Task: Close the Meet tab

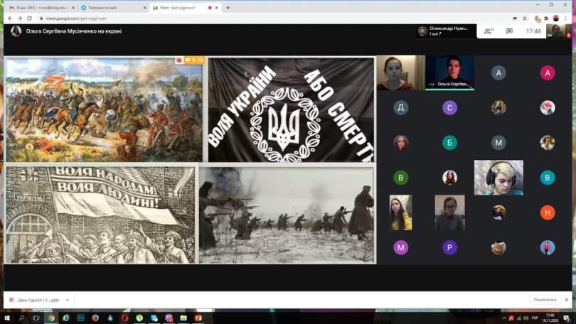Action: coord(217,8)
